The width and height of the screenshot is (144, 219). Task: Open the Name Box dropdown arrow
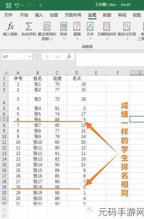pyautogui.click(x=30, y=57)
